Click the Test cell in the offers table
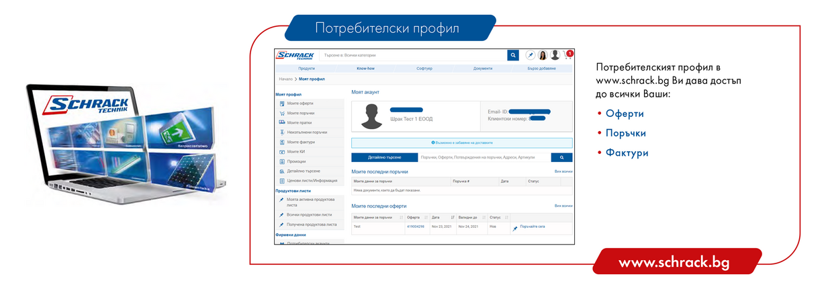 click(357, 226)
